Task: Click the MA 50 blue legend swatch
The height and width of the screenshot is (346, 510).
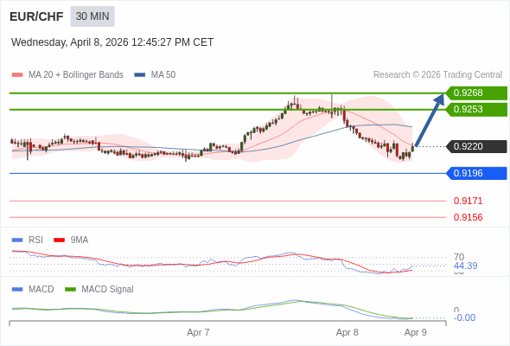Action: (140, 75)
